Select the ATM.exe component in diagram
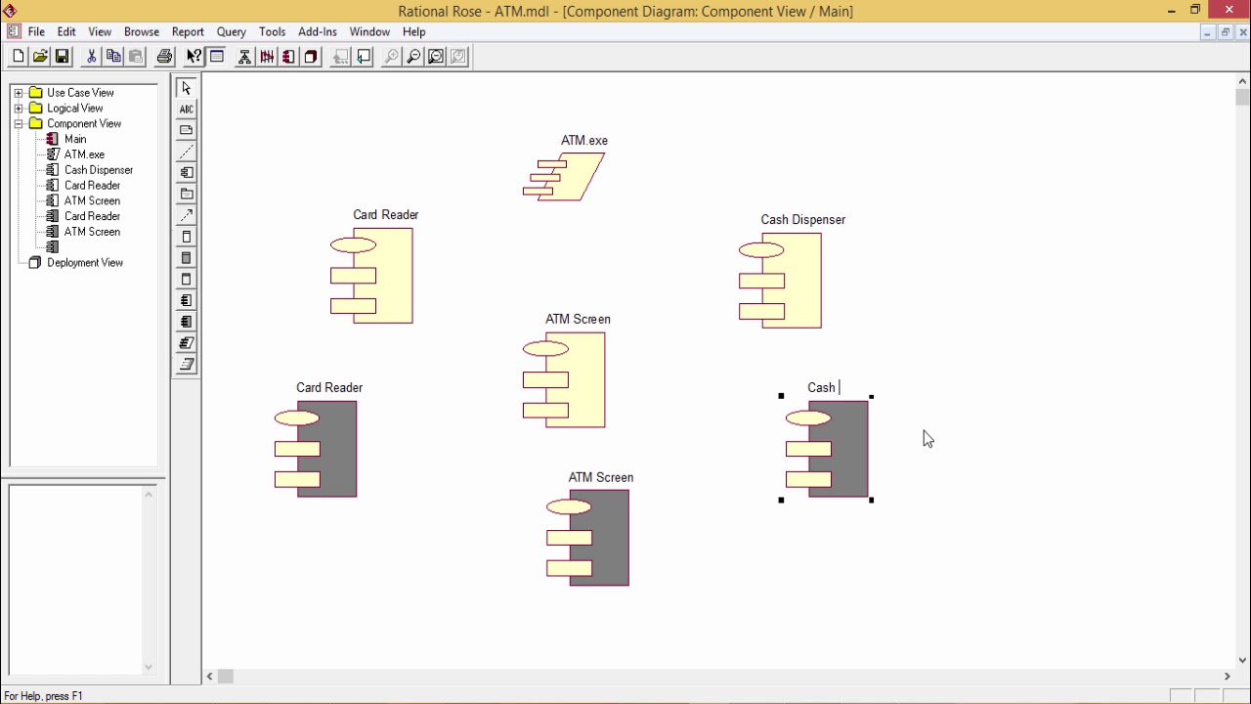Image resolution: width=1251 pixels, height=704 pixels. click(x=564, y=177)
